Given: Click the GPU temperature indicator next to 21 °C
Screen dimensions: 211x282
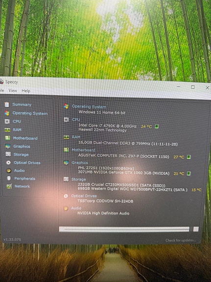Looking at the screenshot, I should coord(188,174).
